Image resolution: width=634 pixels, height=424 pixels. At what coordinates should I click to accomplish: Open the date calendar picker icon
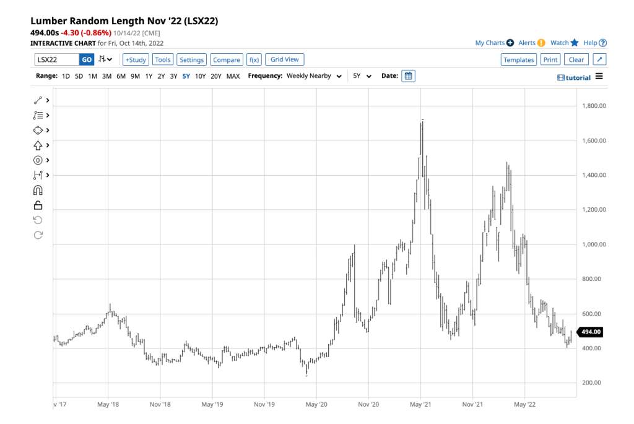tap(408, 76)
